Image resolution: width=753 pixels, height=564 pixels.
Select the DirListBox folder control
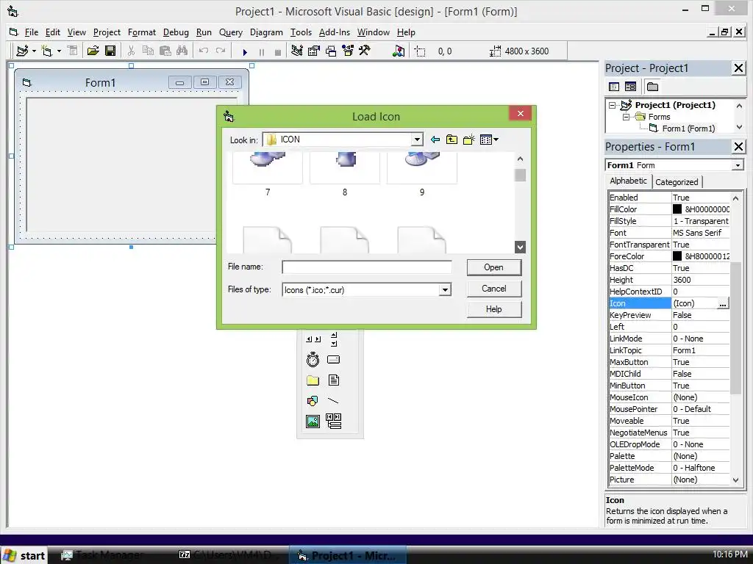[x=313, y=380]
